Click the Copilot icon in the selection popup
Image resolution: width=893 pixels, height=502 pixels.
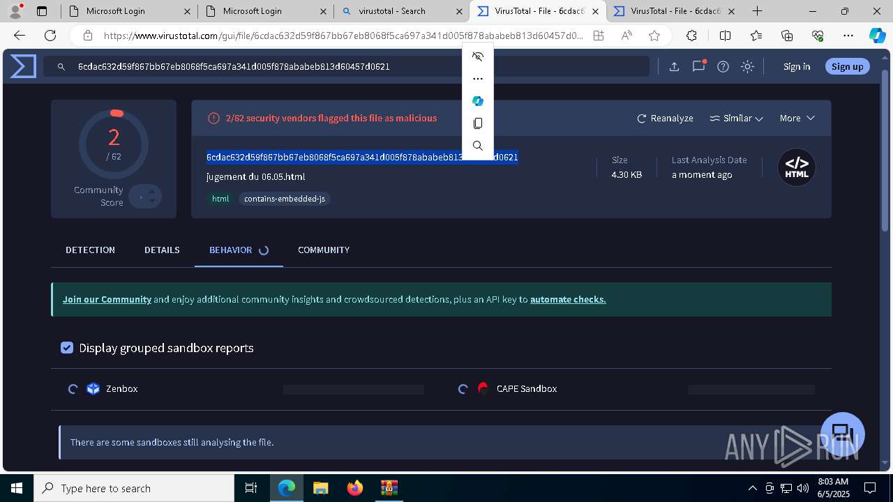click(x=478, y=101)
